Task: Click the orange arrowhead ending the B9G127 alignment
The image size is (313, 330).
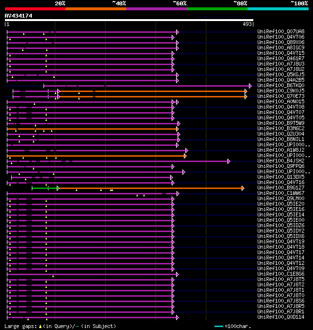Action: point(243,188)
